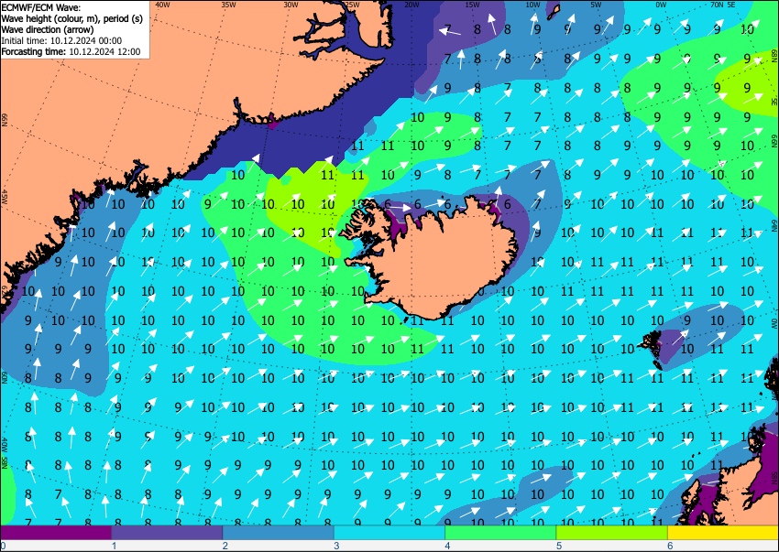779x552 pixels.
Task: Click the '70N' label at top edge
Action: pos(717,5)
